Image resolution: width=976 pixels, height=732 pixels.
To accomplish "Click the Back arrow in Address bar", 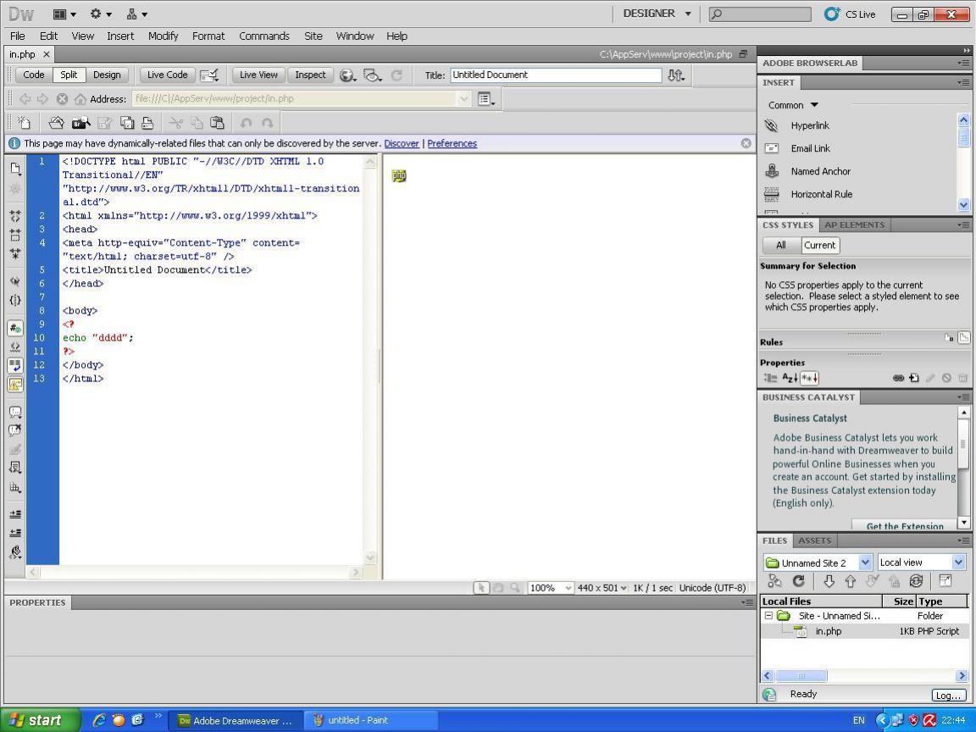I will (x=25, y=99).
